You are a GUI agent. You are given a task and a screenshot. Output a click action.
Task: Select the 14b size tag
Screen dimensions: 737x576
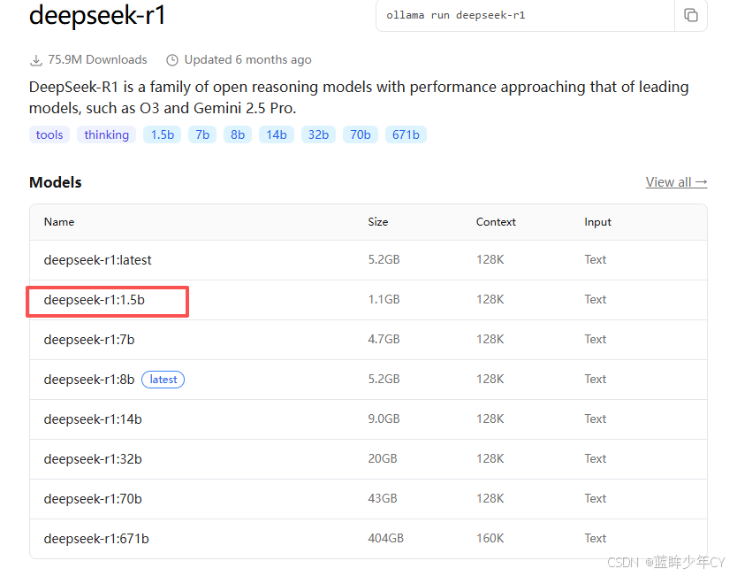[277, 134]
